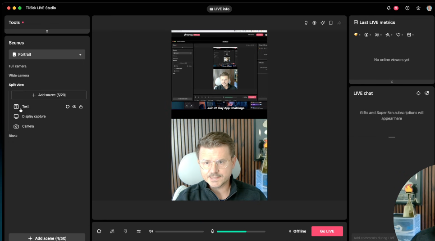Click the camera preview in the canvas

tap(219, 160)
